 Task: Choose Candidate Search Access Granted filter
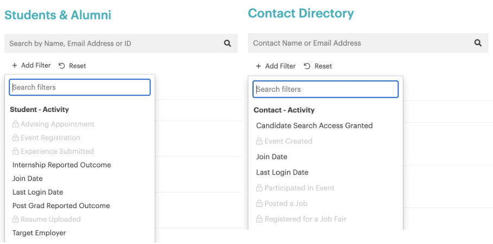tap(314, 126)
